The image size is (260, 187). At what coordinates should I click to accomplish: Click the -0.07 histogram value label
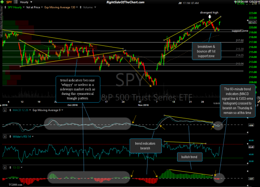(251, 179)
